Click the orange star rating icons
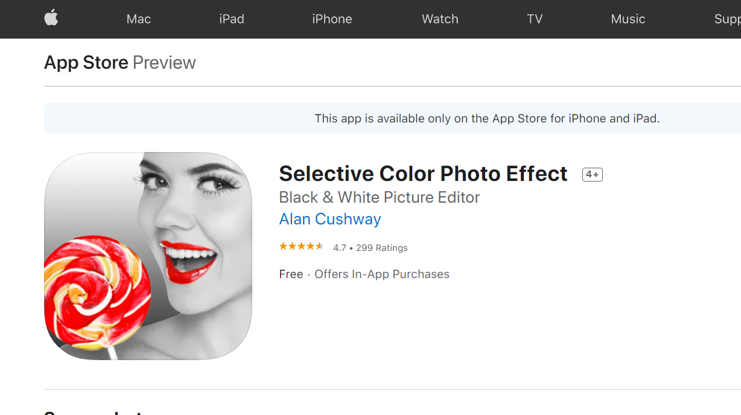The image size is (741, 415). point(301,247)
